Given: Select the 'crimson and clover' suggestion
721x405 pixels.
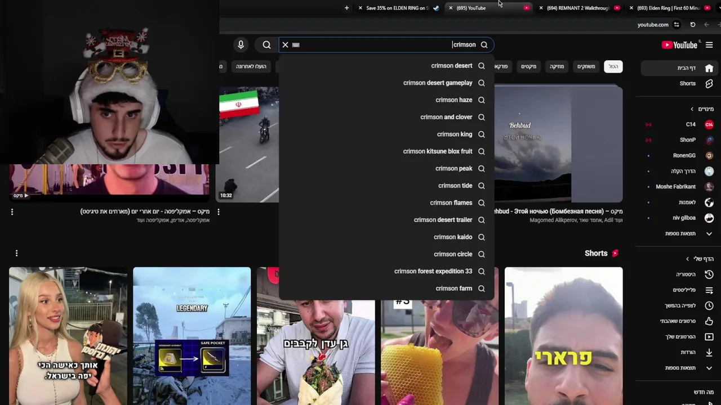Looking at the screenshot, I should coord(386,117).
